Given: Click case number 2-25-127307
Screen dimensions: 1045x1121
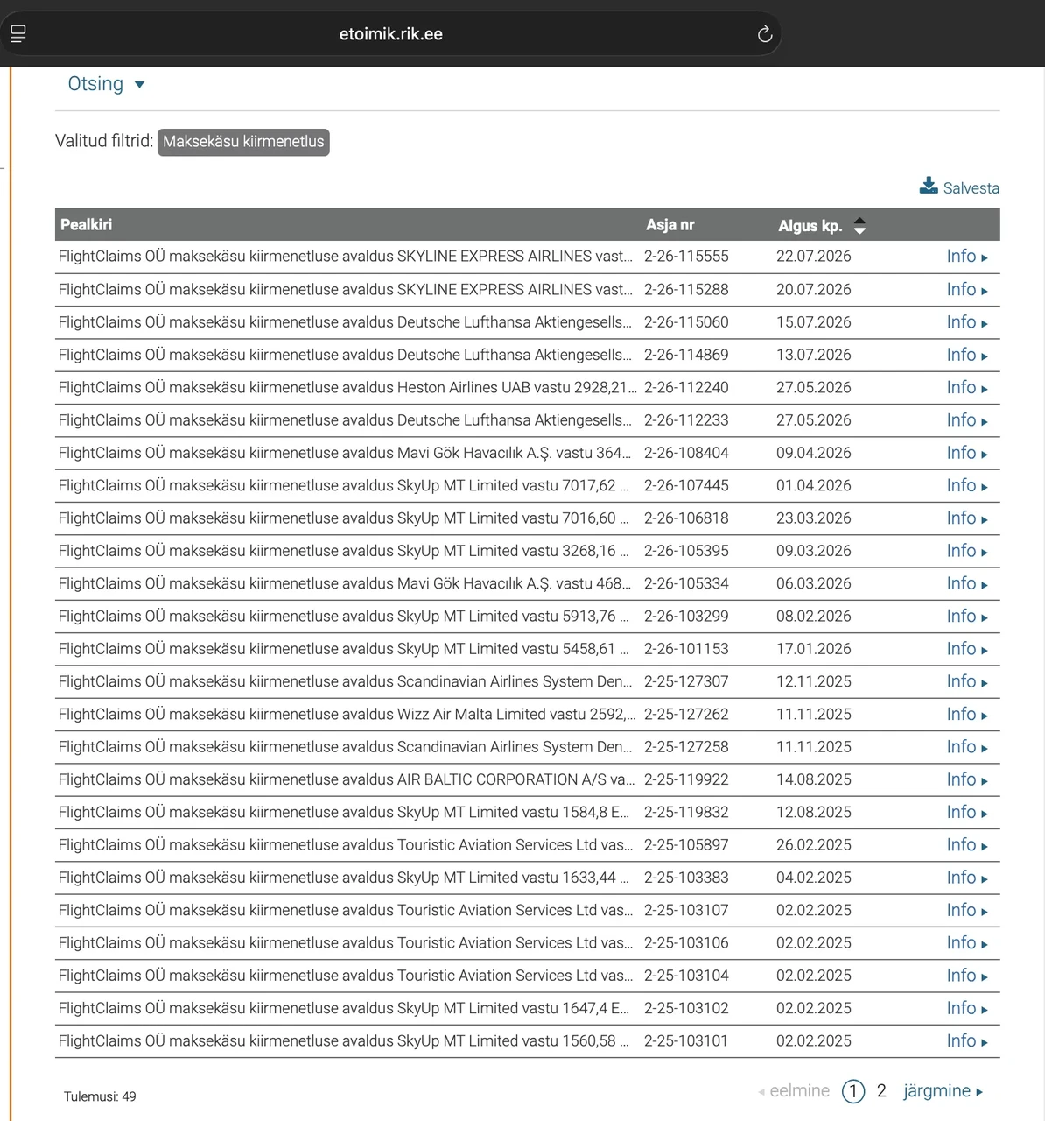Looking at the screenshot, I should [x=686, y=681].
